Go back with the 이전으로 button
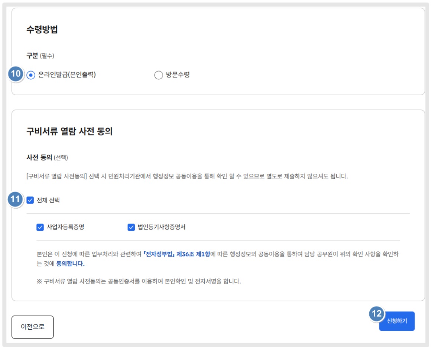Viewport: 431px width, 347px height. pyautogui.click(x=32, y=327)
